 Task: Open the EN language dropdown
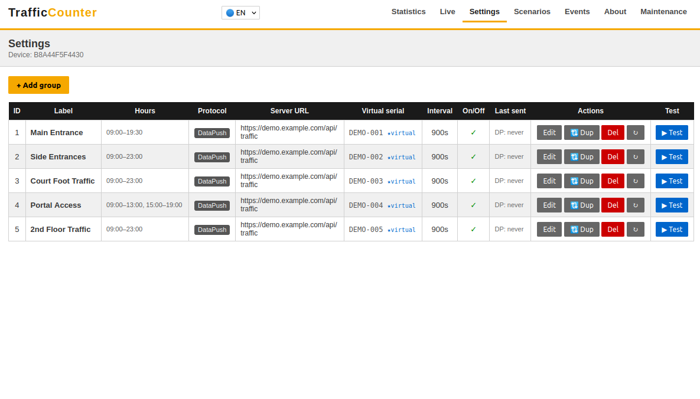[x=240, y=12]
